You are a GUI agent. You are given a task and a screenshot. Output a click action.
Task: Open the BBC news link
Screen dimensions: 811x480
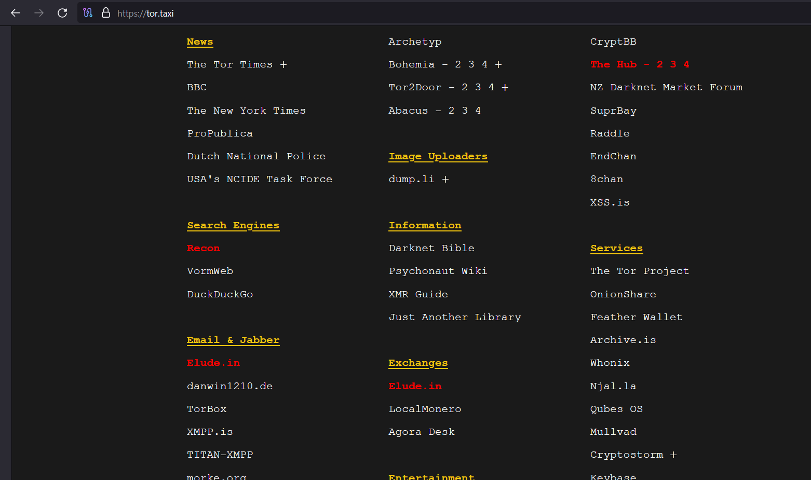pos(197,87)
